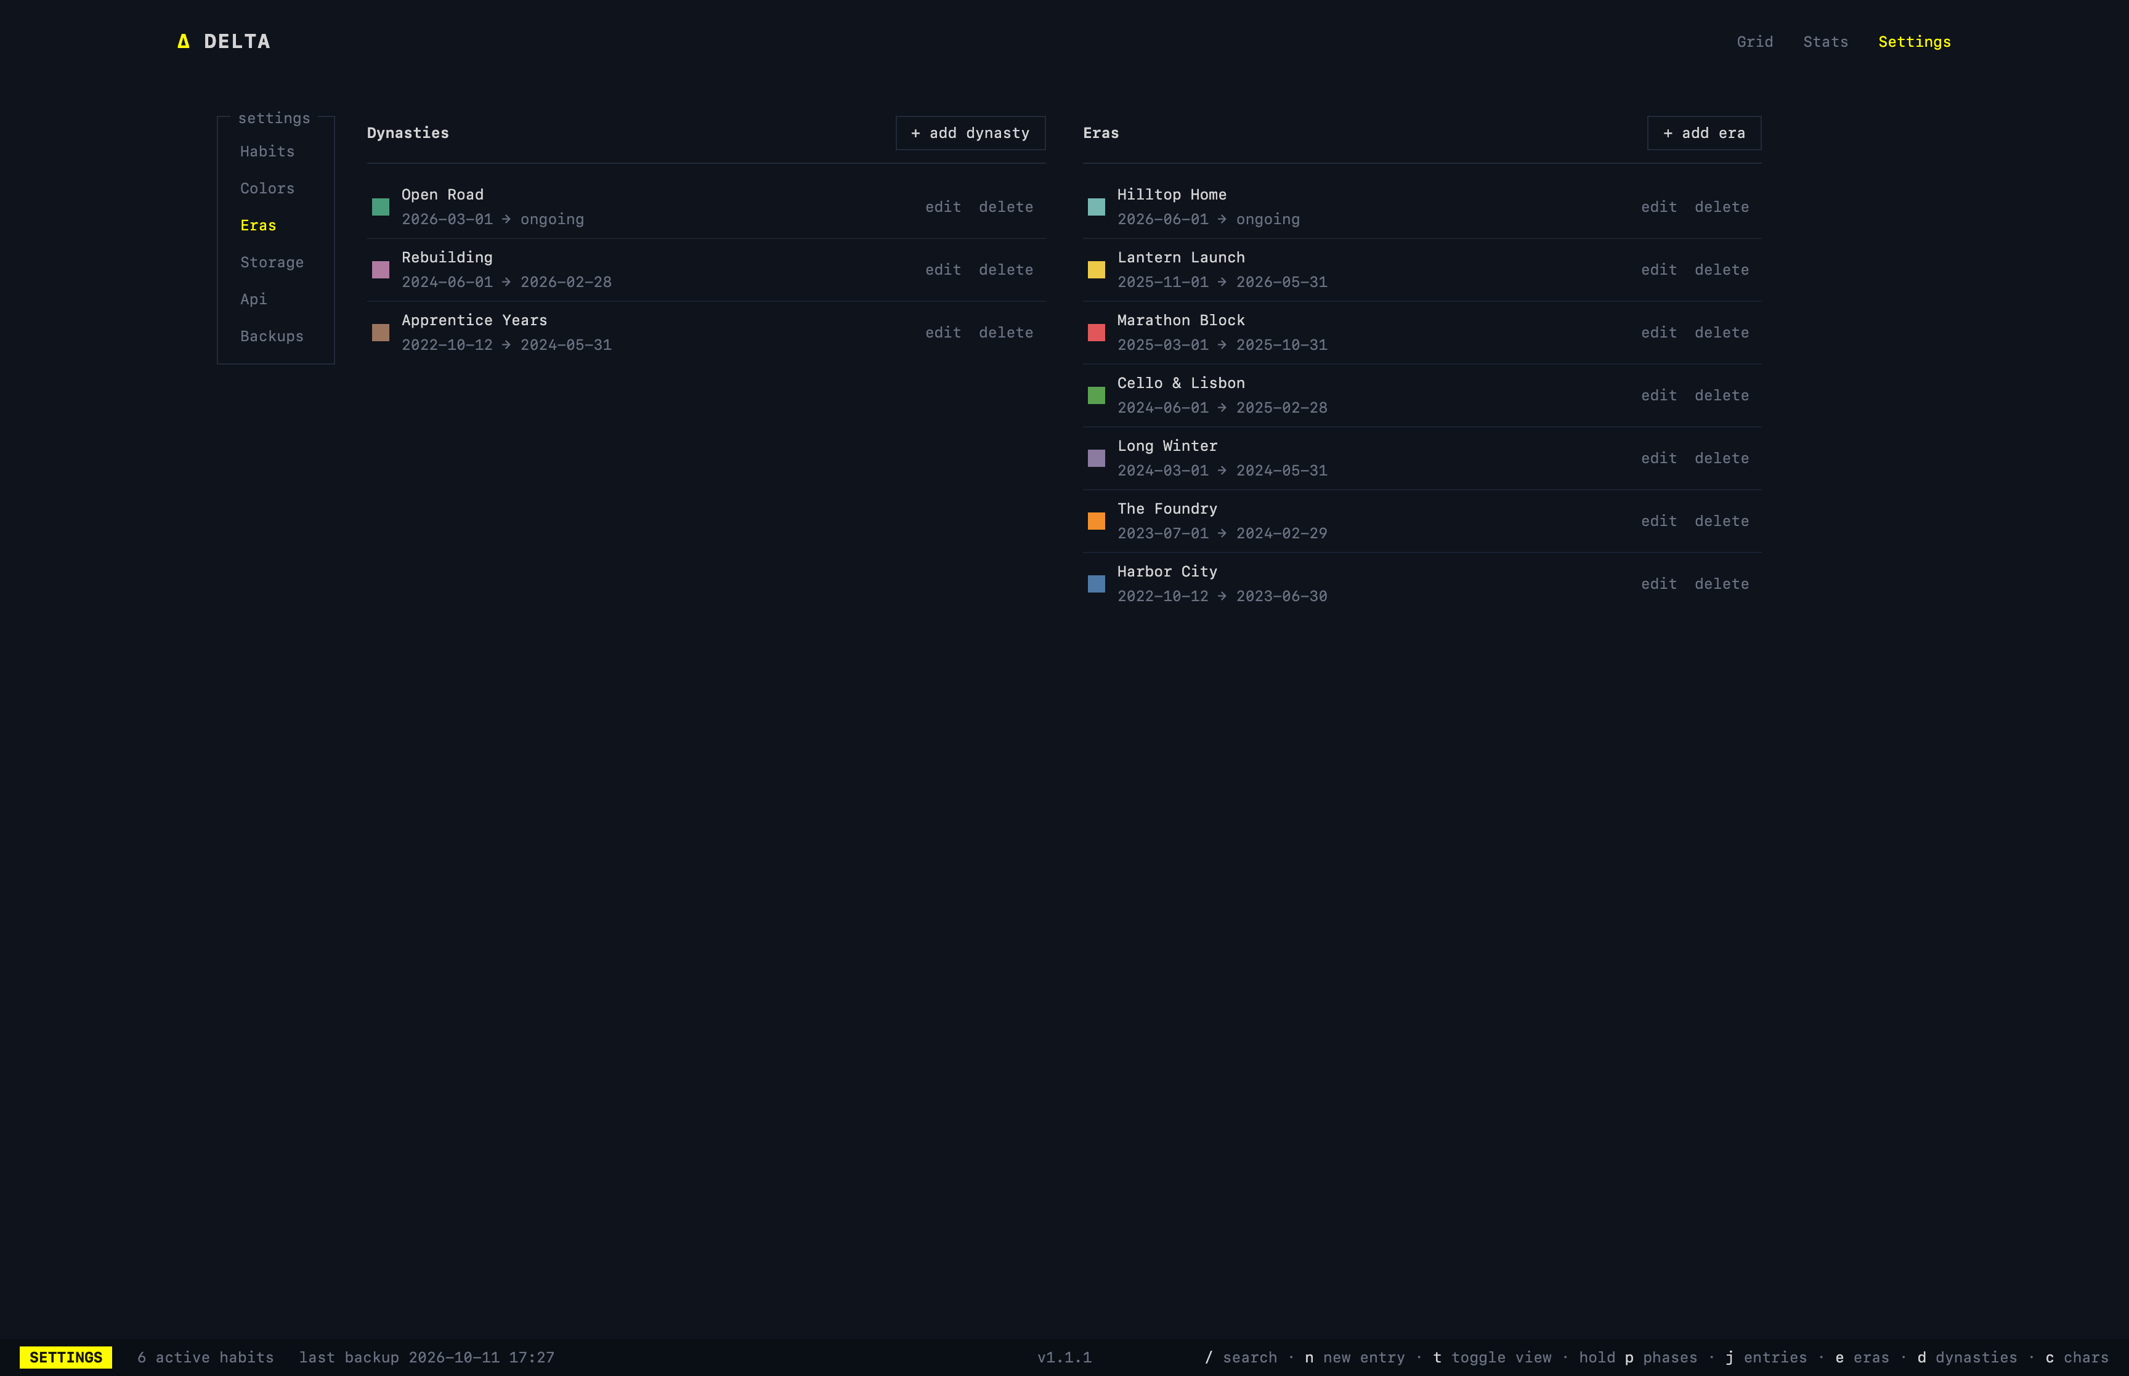Open Backups settings section

[272, 337]
